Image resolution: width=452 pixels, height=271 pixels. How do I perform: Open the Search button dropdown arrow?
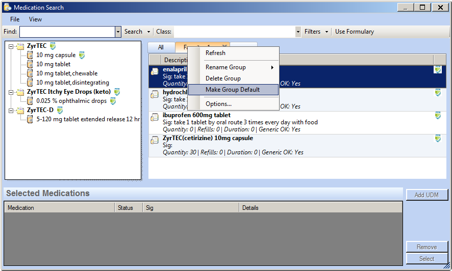[x=149, y=32]
